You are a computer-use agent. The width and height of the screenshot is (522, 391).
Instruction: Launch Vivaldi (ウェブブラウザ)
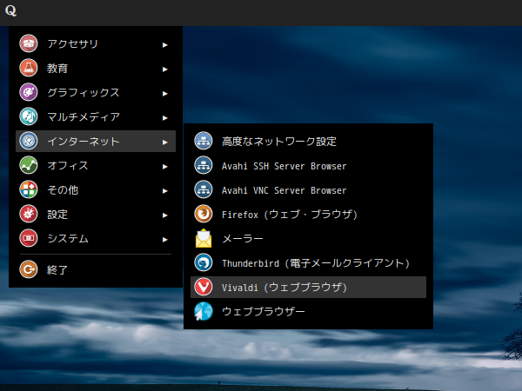[308, 287]
